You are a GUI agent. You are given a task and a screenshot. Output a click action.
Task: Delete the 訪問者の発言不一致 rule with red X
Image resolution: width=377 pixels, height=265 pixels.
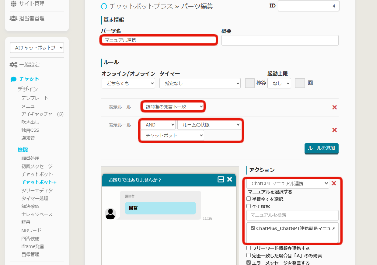coord(334,107)
